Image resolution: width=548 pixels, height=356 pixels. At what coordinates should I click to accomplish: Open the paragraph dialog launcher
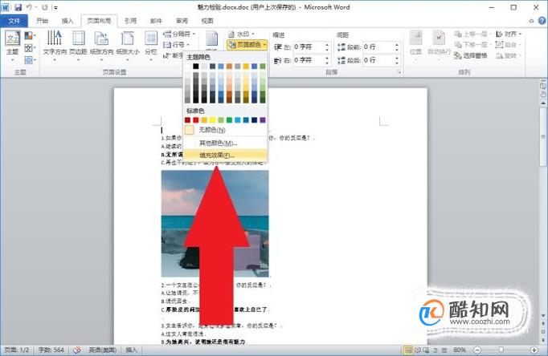(x=399, y=72)
